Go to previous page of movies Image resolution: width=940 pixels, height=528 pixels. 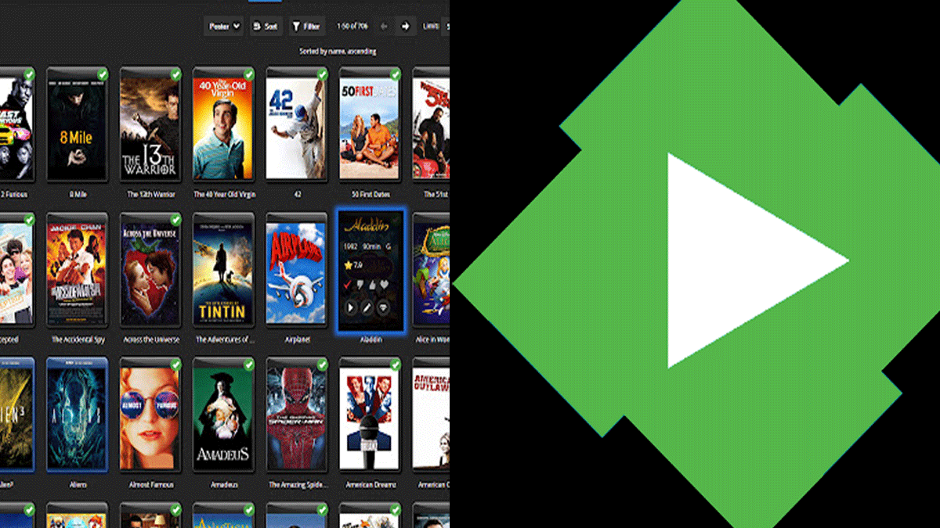[384, 26]
